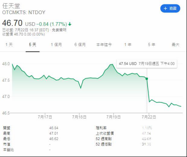Screen dimensions: 187x157
Task: Select the 最大 range tab
Action: coord(176,45)
